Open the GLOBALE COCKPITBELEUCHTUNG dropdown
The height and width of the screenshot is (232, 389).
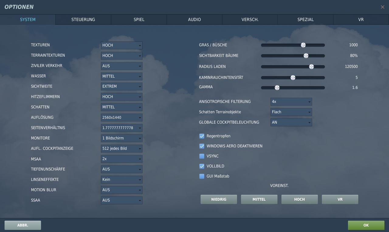coord(291,122)
